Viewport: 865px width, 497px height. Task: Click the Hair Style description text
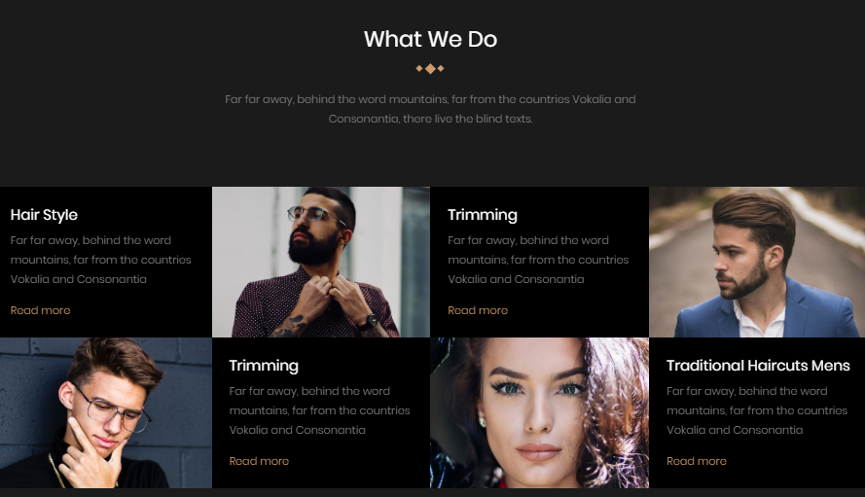point(101,260)
